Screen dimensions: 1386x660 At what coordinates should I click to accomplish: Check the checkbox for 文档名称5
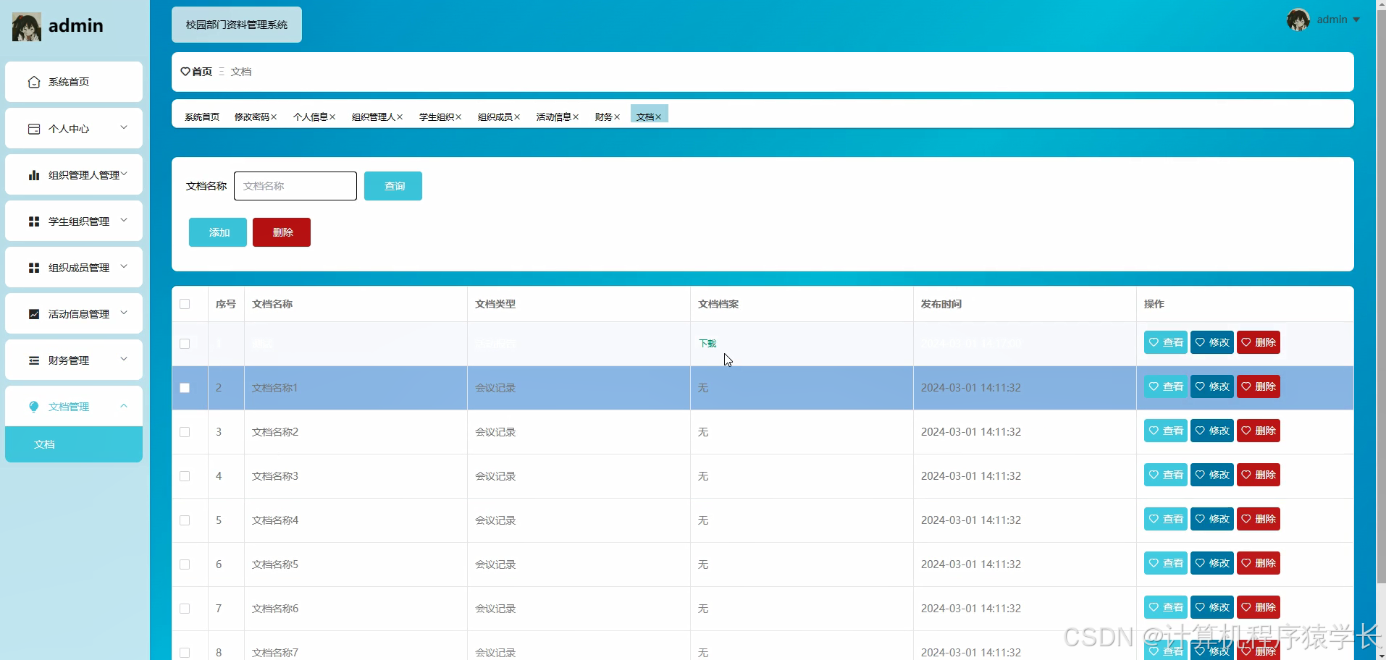coord(185,564)
